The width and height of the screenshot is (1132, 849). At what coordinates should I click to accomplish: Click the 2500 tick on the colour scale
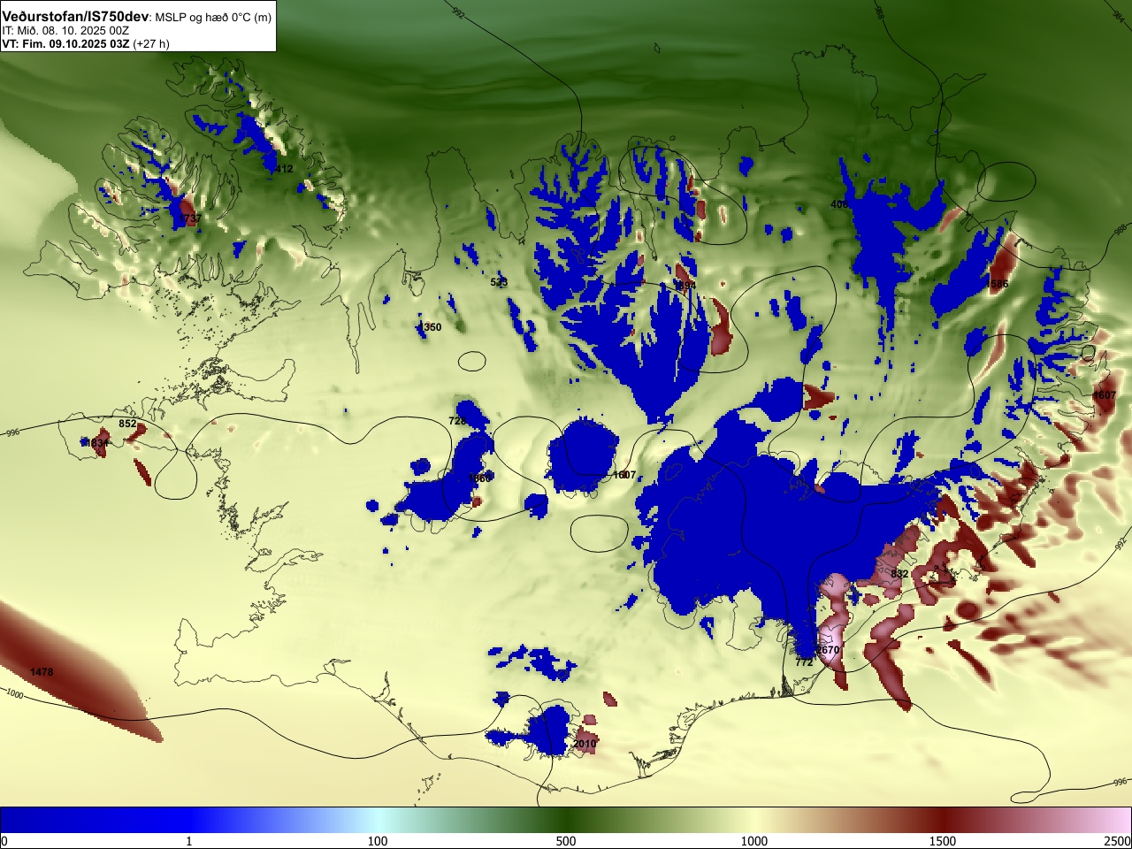1118,841
